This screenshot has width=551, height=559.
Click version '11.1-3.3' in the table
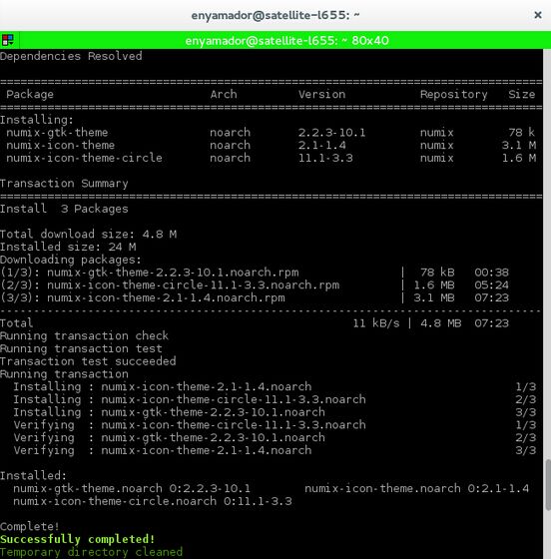(325, 158)
